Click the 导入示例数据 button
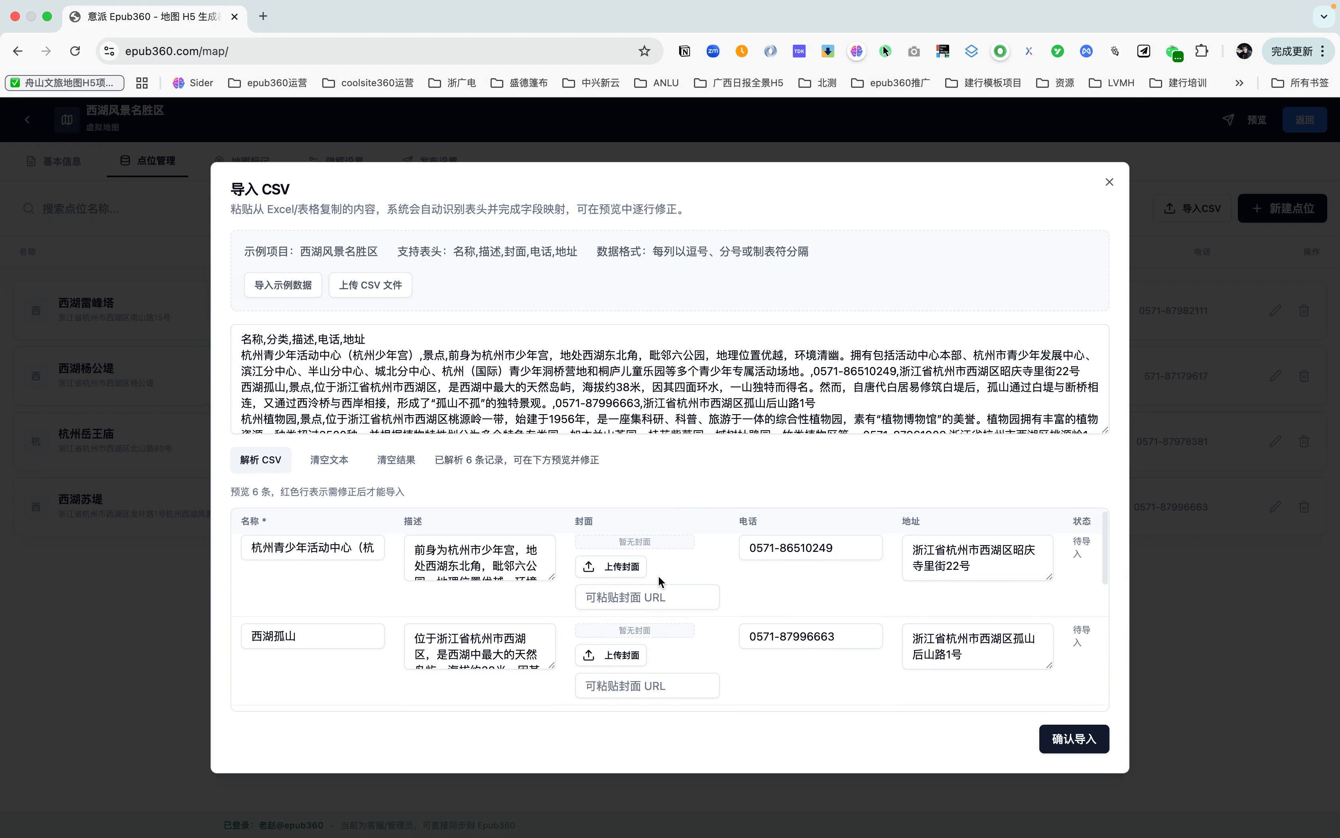1340x838 pixels. tap(283, 285)
